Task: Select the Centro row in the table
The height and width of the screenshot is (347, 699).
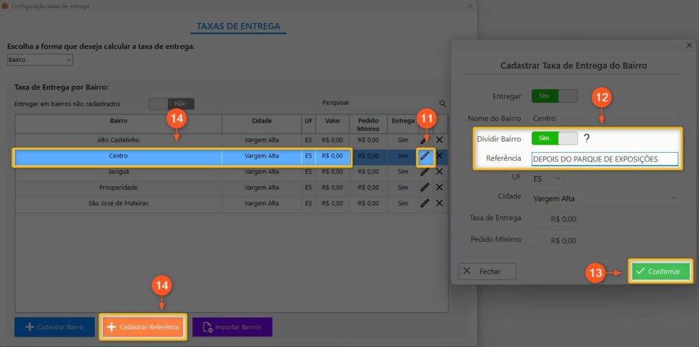Action: 118,156
